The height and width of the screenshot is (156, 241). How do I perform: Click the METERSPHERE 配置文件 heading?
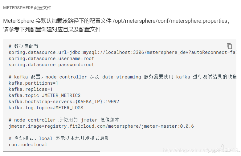[27, 8]
